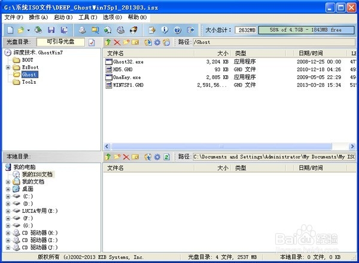
Task: Expand the EzBoot folder node
Action: (x=8, y=67)
